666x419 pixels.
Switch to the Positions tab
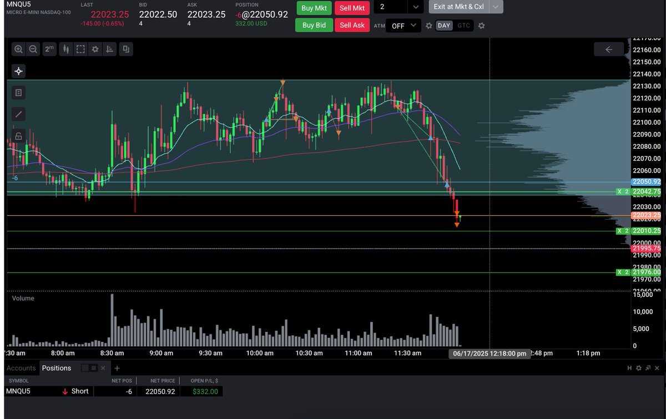[x=57, y=368]
